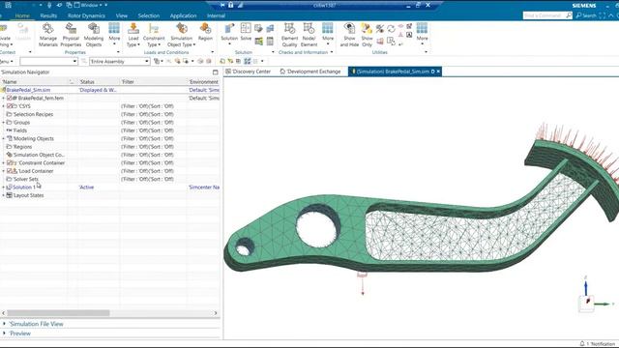Viewport: 619px width, 348px height.
Task: Click the Region tool
Action: pos(205,32)
